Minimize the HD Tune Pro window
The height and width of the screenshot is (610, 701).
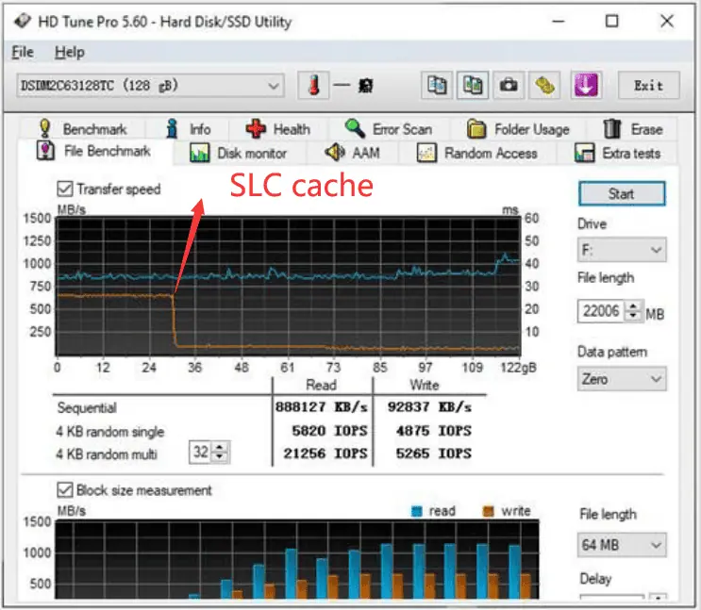(558, 21)
